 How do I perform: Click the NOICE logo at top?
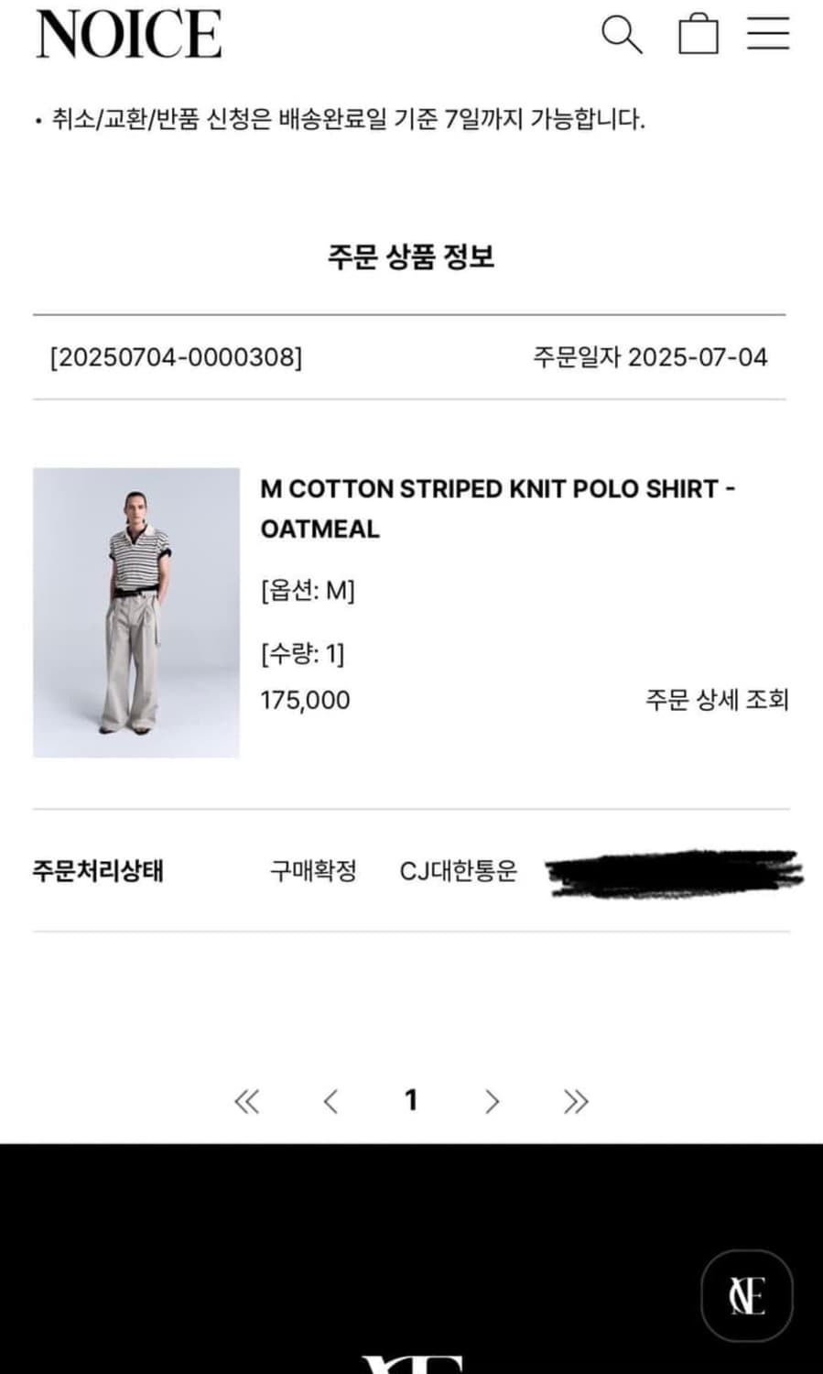click(x=129, y=35)
